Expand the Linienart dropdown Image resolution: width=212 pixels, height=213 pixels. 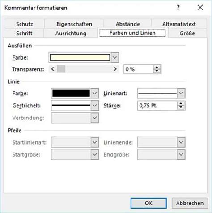[181, 93]
